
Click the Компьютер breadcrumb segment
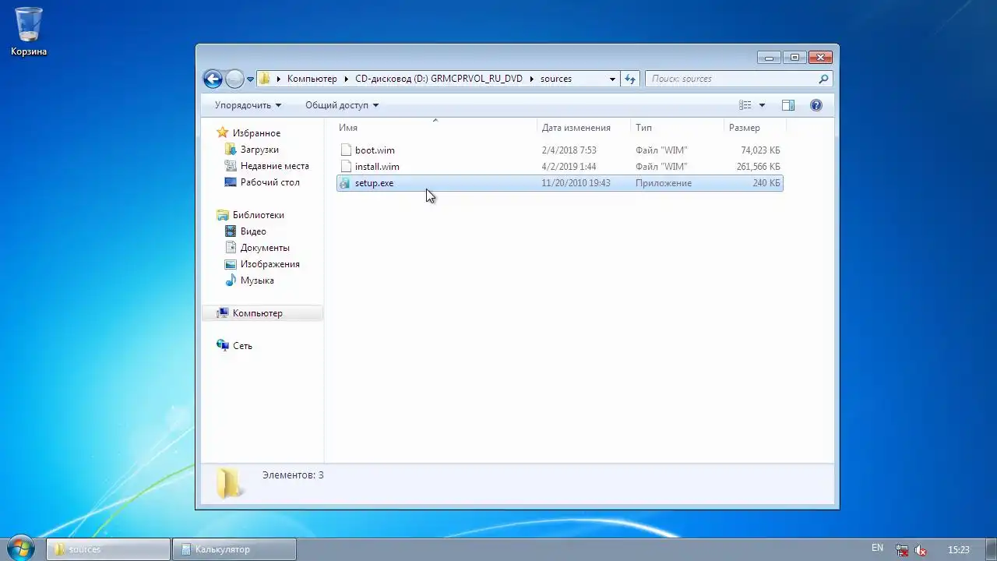coord(312,79)
